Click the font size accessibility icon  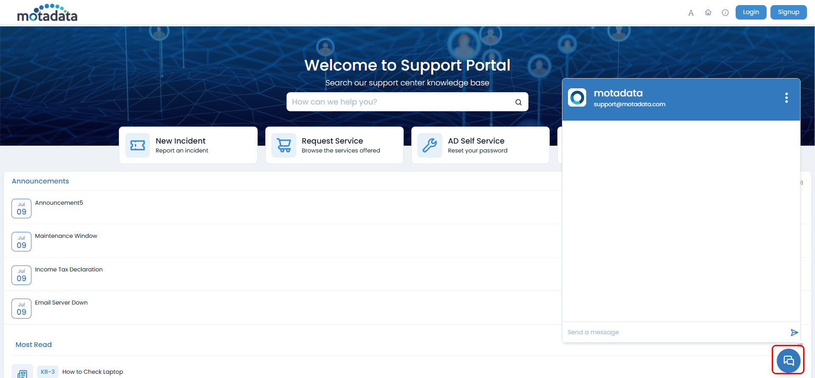pos(691,13)
